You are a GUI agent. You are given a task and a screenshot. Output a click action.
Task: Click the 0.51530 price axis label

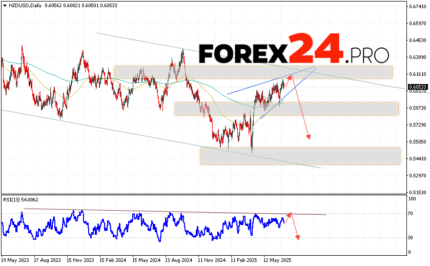[418, 192]
